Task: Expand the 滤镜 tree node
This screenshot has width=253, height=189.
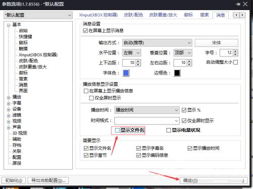Action: 9,115
